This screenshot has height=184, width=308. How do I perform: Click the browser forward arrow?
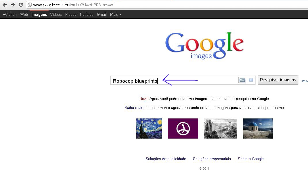tap(13, 5)
